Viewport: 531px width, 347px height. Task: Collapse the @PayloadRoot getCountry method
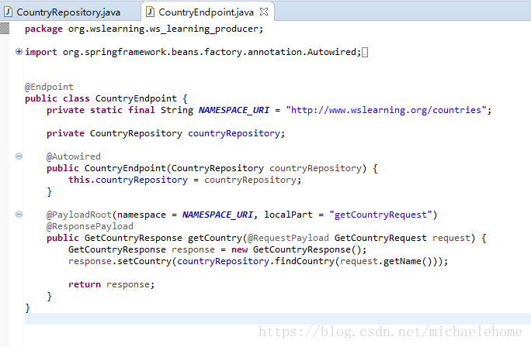(19, 215)
